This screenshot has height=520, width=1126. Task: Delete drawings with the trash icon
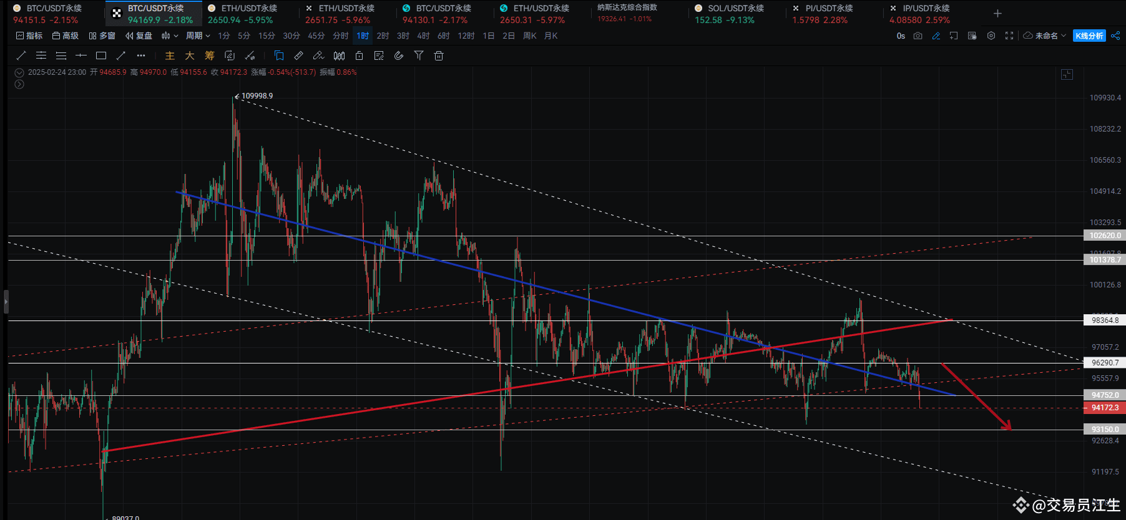tap(439, 55)
